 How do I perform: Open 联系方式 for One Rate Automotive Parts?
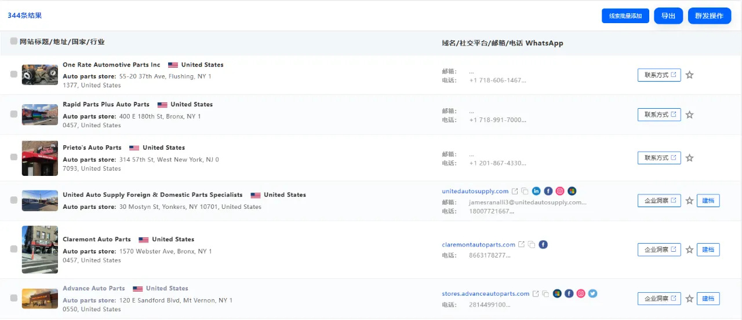pyautogui.click(x=659, y=75)
